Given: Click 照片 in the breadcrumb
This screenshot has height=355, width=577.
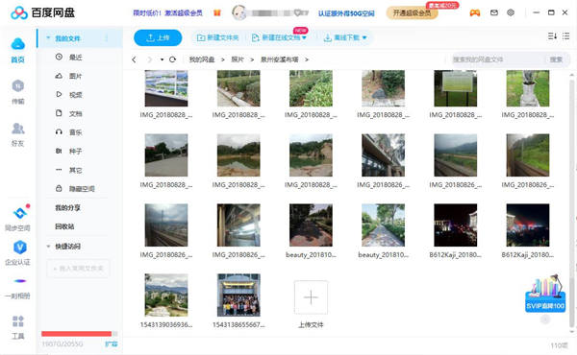Looking at the screenshot, I should tap(238, 59).
